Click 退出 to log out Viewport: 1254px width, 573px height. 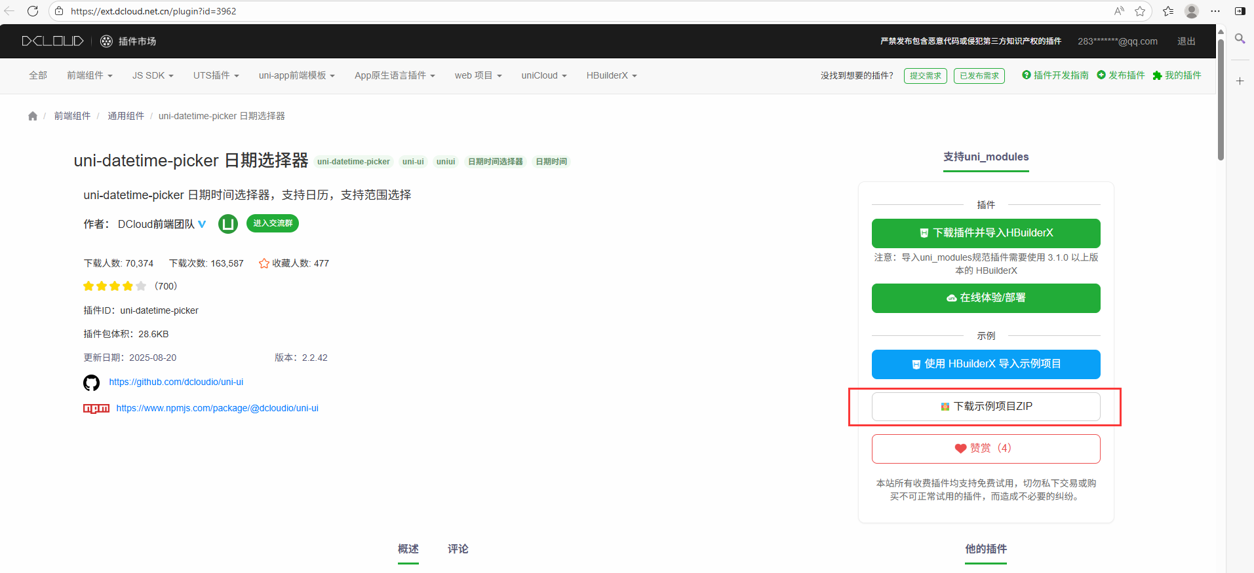[1186, 41]
